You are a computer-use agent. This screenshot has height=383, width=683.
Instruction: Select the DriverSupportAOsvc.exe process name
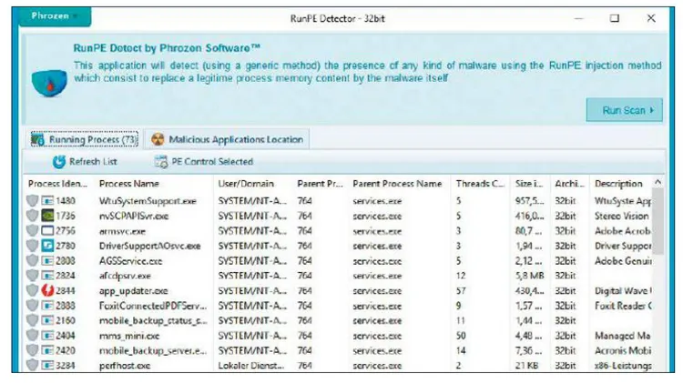click(x=150, y=246)
